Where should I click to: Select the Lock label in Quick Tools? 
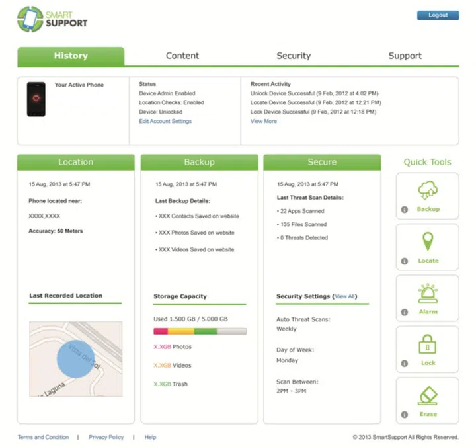pos(428,363)
